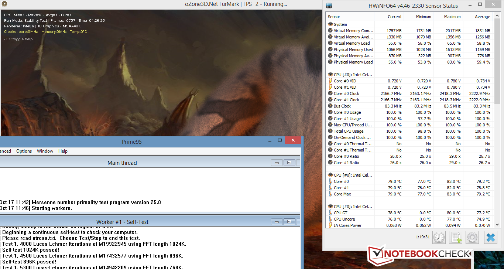Click the 'Self-test 1024K passed!' line
This screenshot has width=504, height=269.
[x=31, y=250]
